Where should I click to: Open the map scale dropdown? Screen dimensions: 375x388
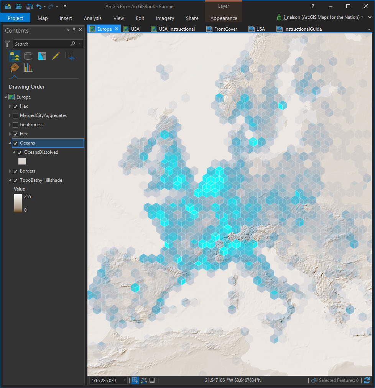(125, 380)
